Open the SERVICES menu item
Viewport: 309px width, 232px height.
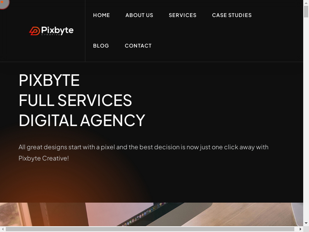click(x=183, y=15)
